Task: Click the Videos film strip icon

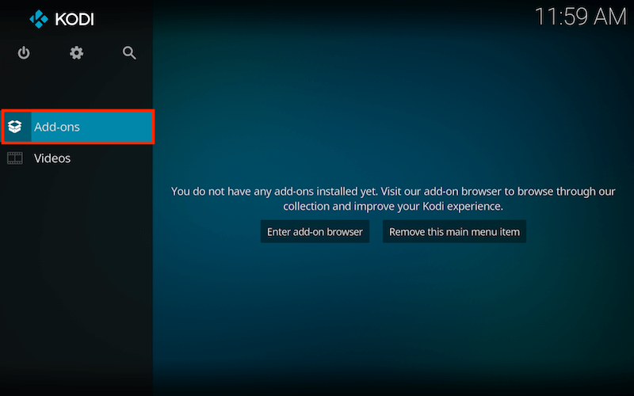Action: (x=15, y=158)
